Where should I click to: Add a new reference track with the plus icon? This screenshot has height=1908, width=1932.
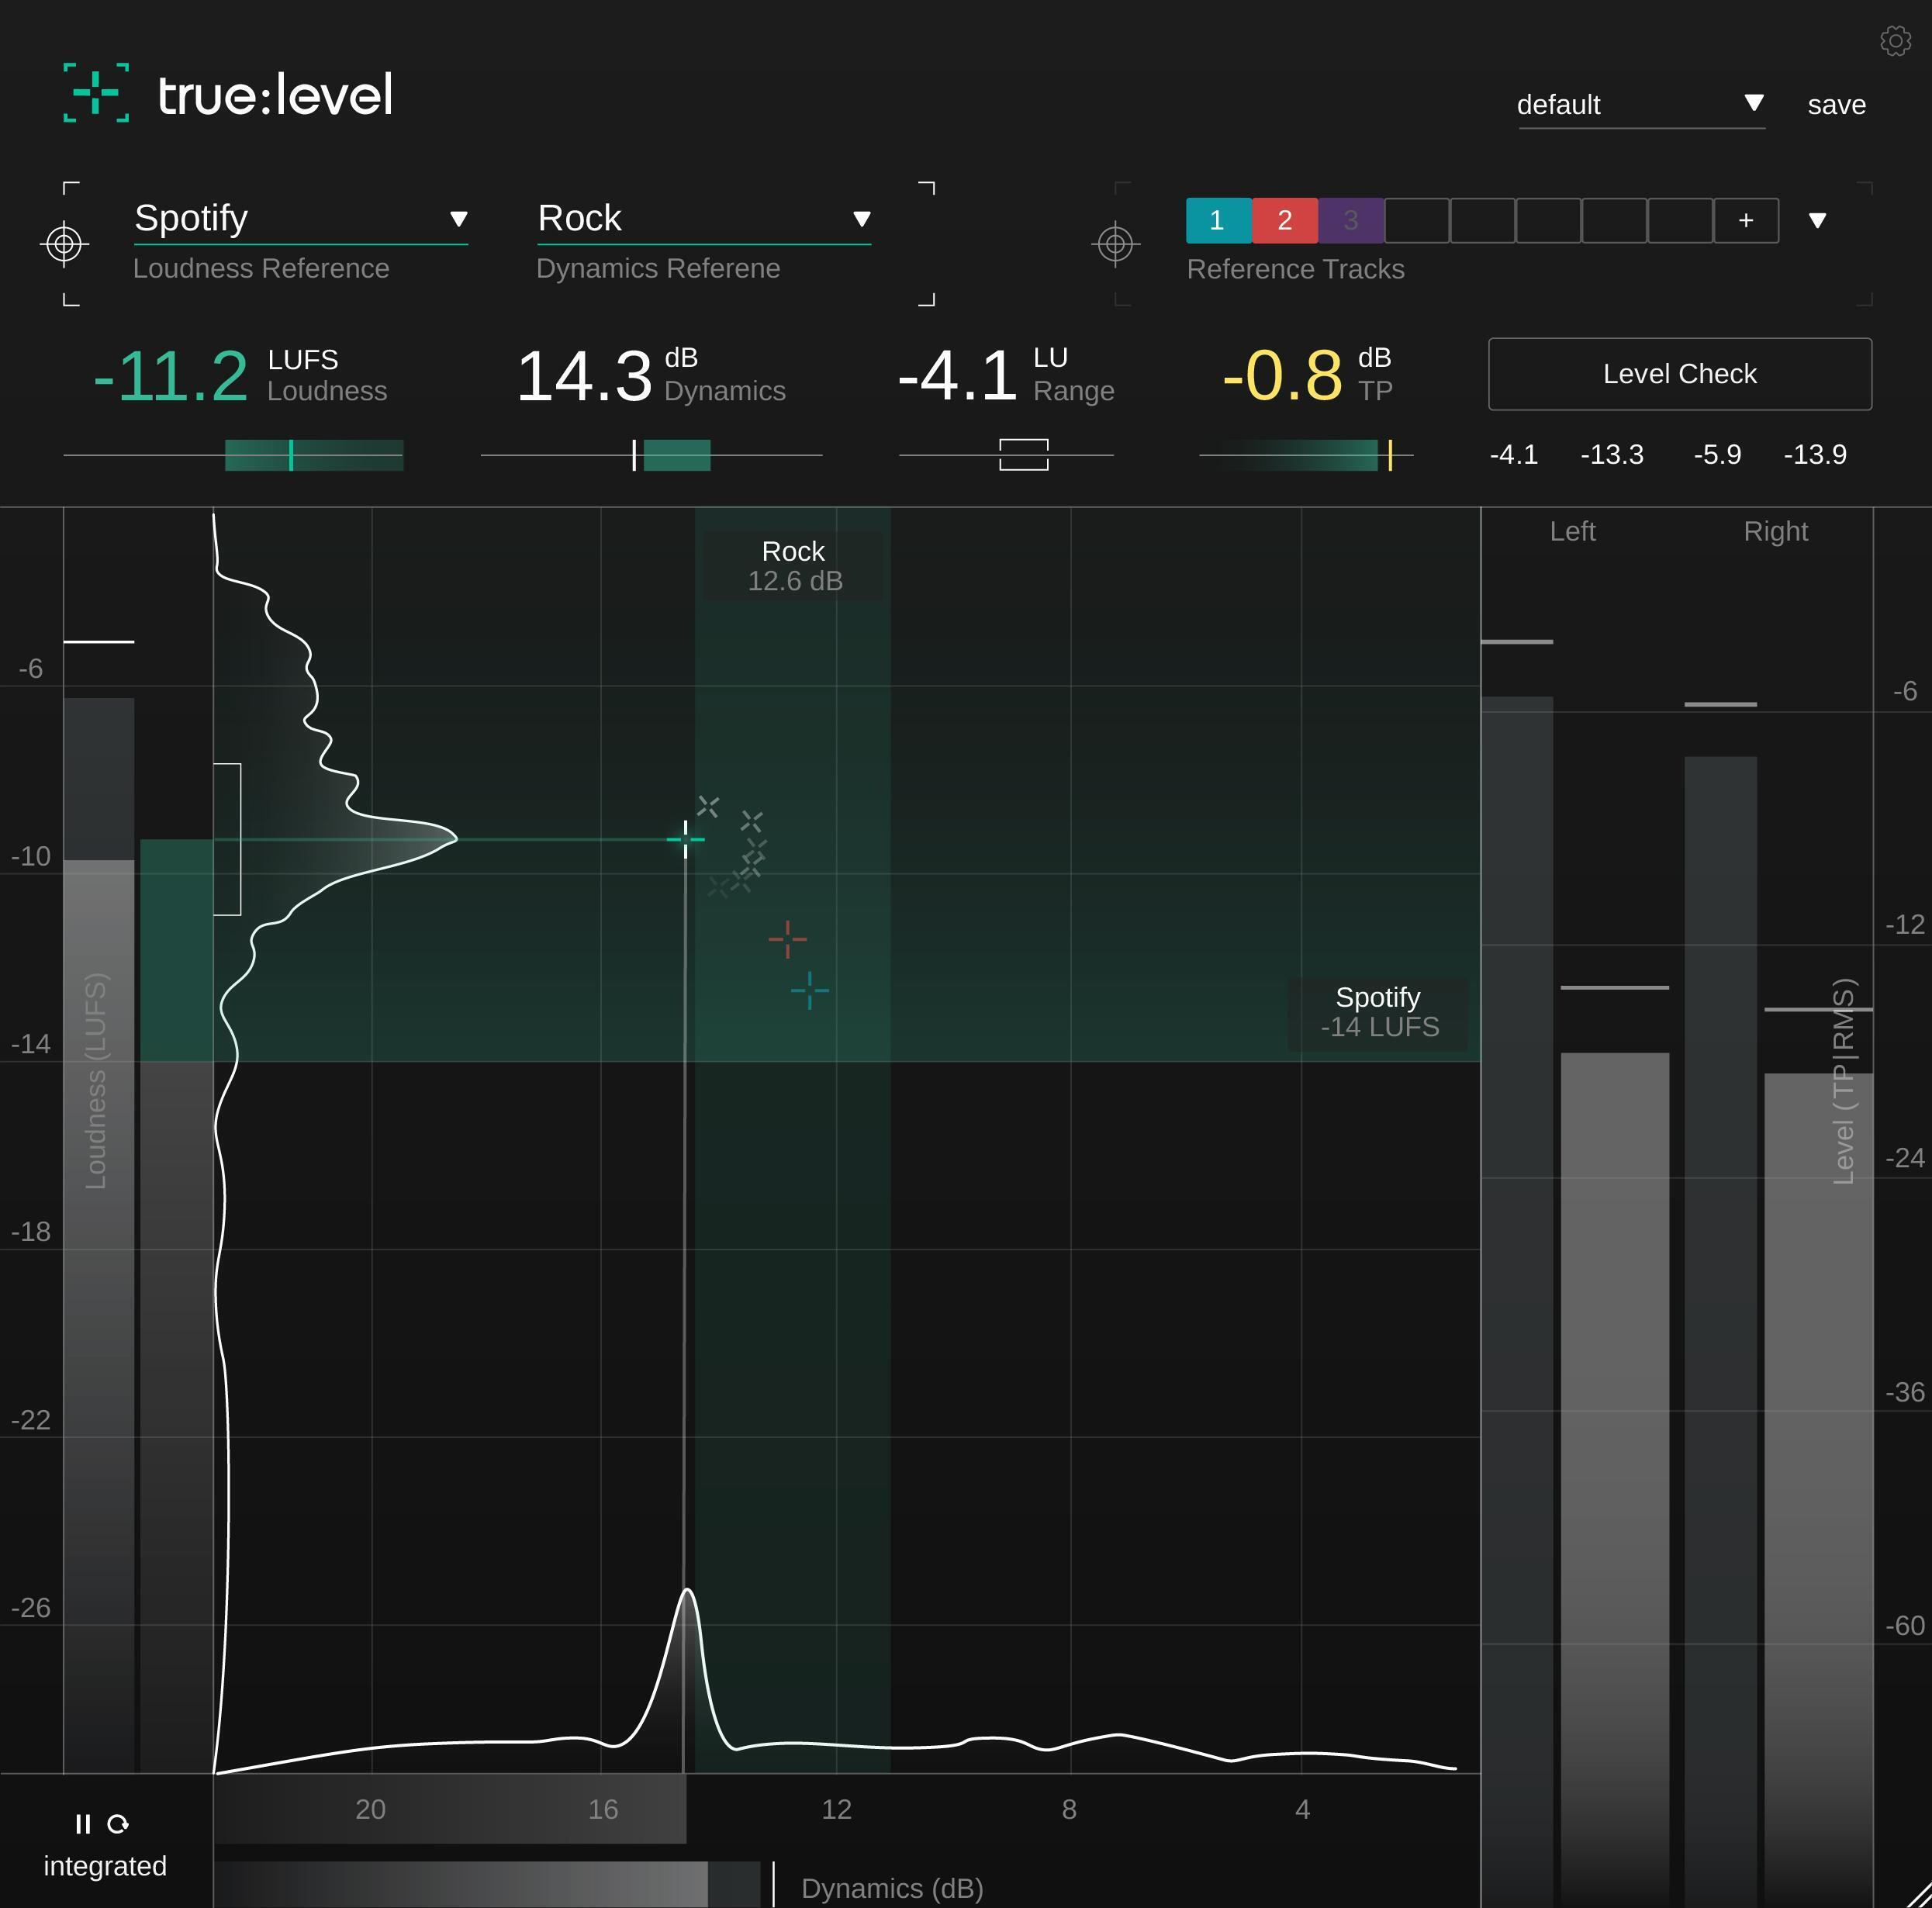(1745, 220)
